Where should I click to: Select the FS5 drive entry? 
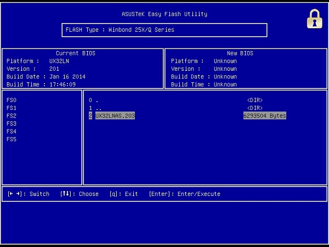(x=12, y=139)
